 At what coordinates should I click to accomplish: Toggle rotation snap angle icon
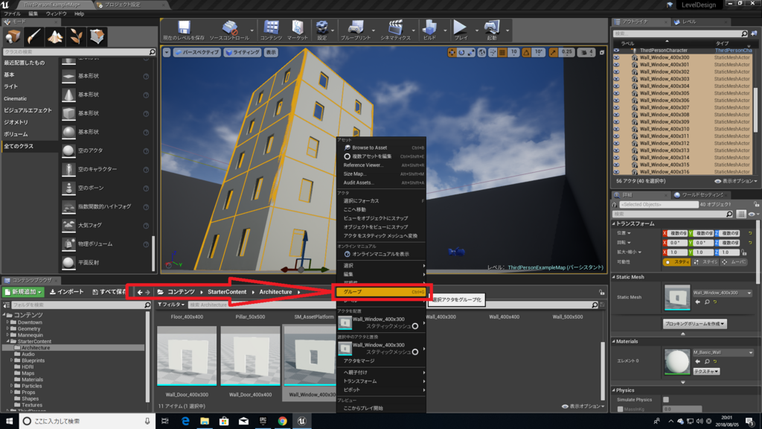pyautogui.click(x=526, y=52)
